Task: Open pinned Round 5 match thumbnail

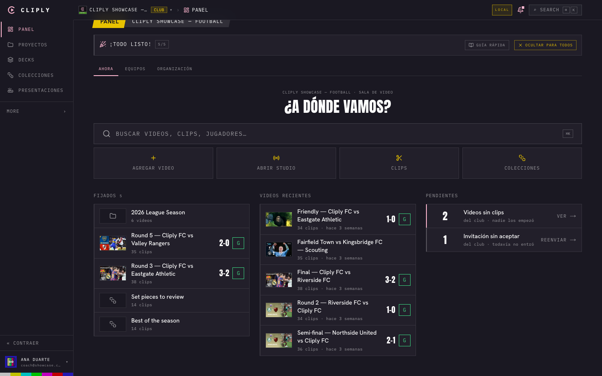Action: (113, 243)
